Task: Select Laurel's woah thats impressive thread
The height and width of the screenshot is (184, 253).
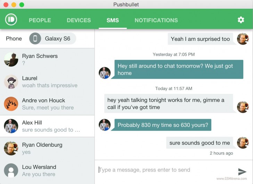Action: point(47,82)
